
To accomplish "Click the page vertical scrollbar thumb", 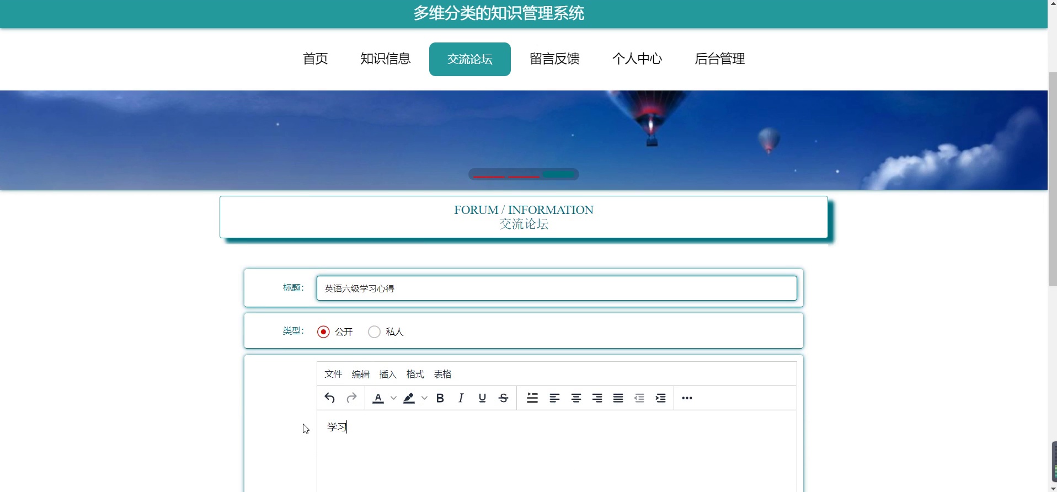I will [x=1052, y=179].
